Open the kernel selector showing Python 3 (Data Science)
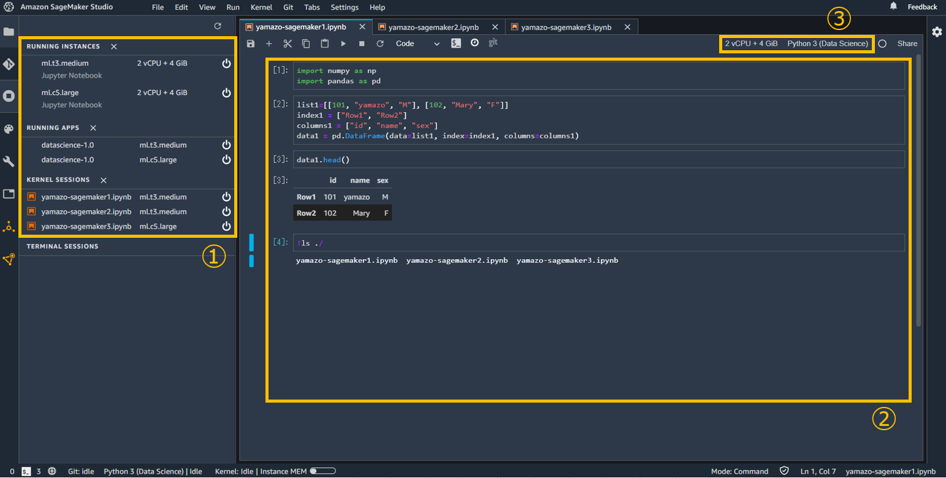 [x=828, y=44]
